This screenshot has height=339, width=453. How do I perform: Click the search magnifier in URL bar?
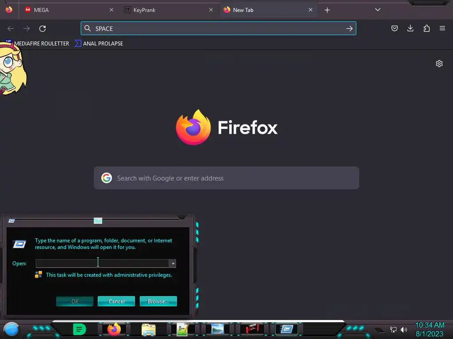tap(88, 28)
